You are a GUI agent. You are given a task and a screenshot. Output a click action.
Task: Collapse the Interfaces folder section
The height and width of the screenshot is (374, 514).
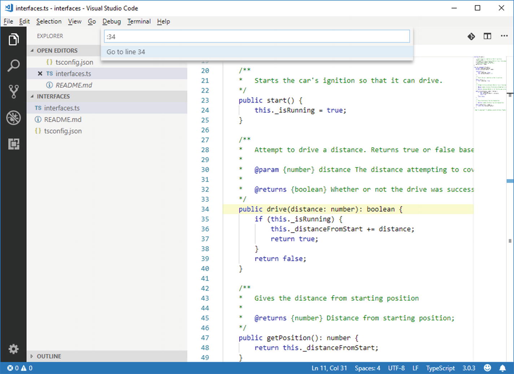(32, 96)
